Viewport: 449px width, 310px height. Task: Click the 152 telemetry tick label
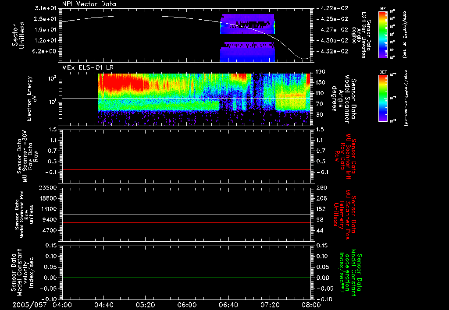click(x=321, y=209)
